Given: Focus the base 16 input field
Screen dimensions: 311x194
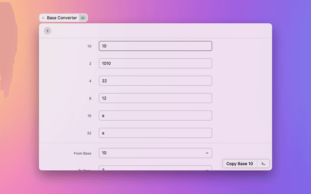Looking at the screenshot, I should click(155, 116).
